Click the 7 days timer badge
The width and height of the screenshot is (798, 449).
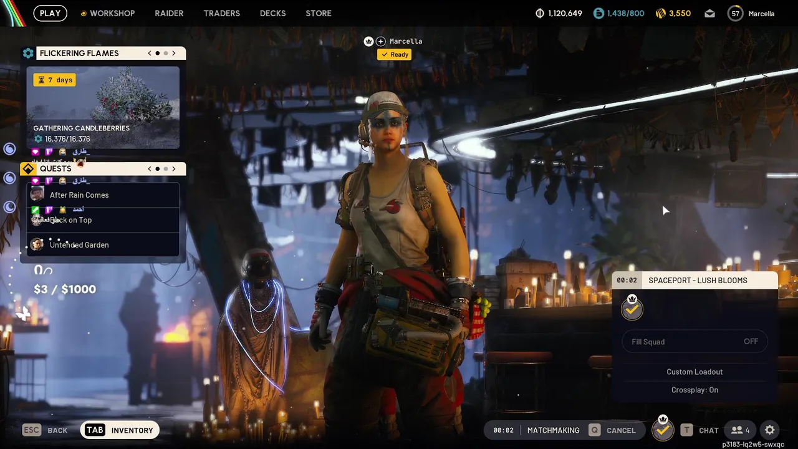click(55, 80)
